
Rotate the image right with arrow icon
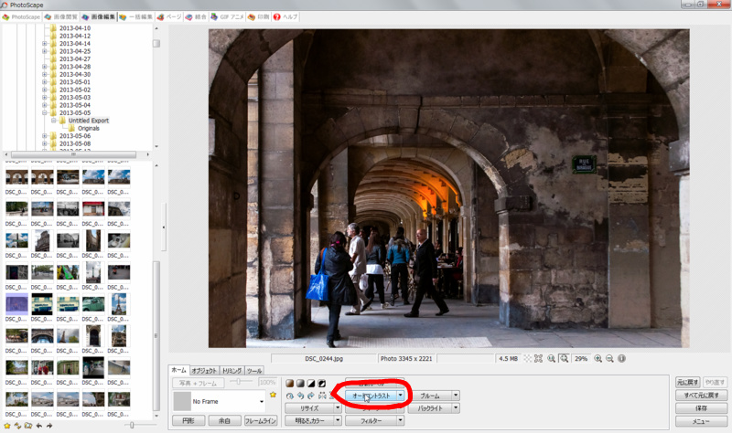(x=311, y=396)
